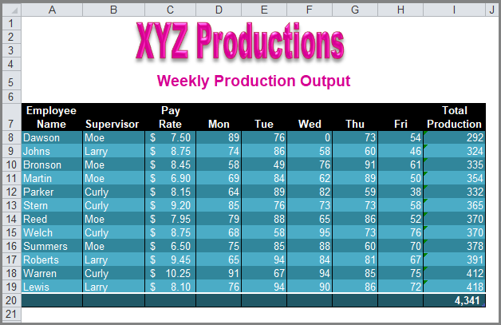The image size is (501, 325).
Task: Select Warren's pay rate 10.25 cell
Action: click(x=170, y=274)
